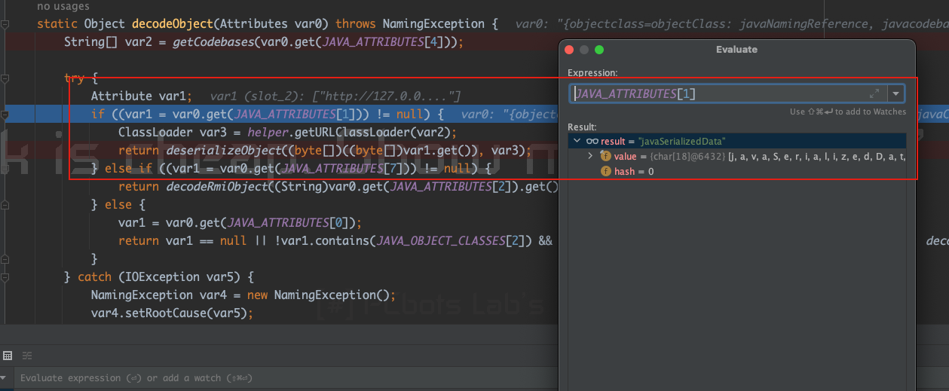Viewport: 949px width, 391px height.
Task: Click the green zoom button of Evaluate dialog
Action: (599, 50)
